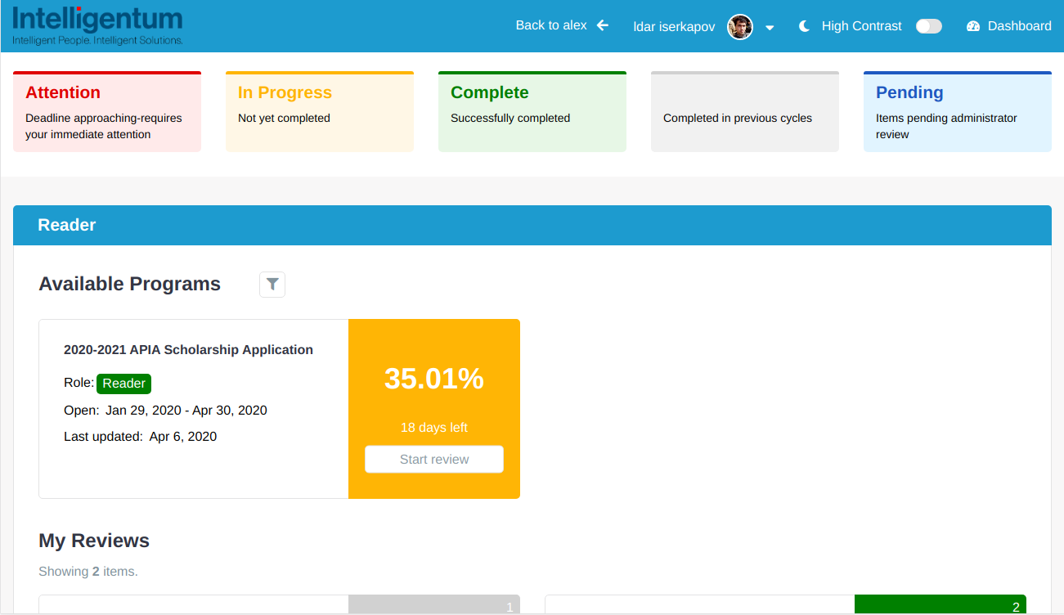Click the My Reviews heading
Screen dimensions: 1064x615
[94, 541]
